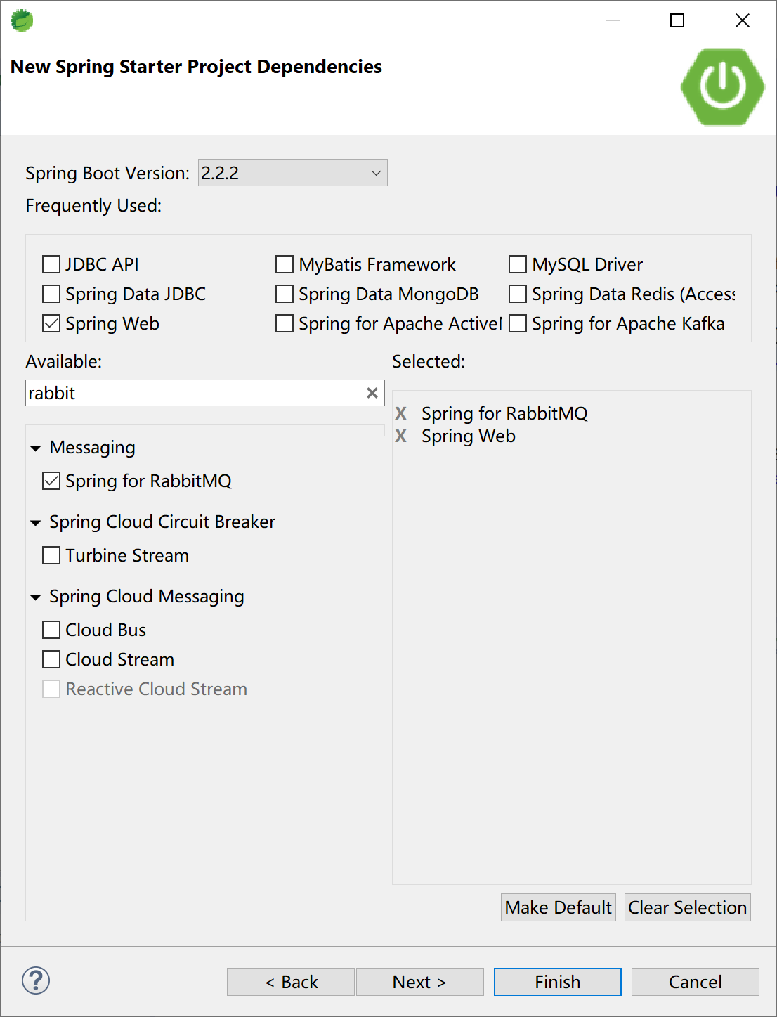Click the help question mark icon
Viewport: 777px width, 1017px height.
click(36, 980)
